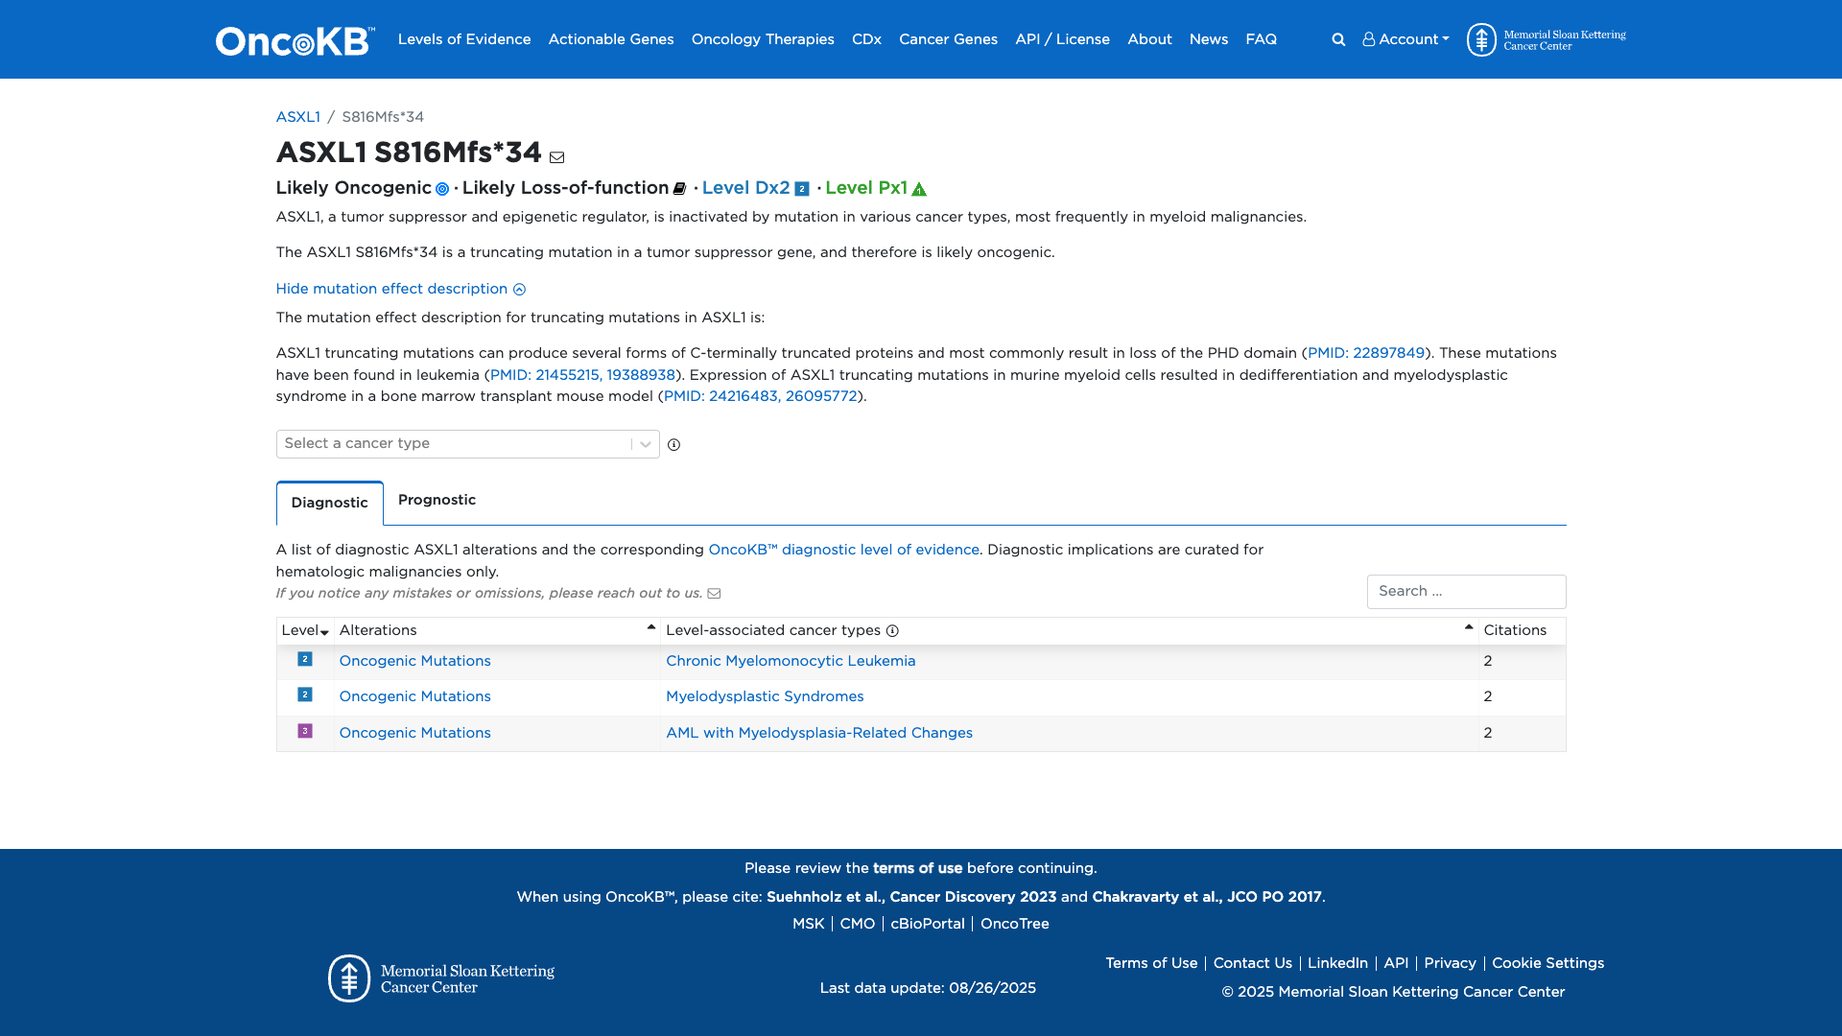Switch to the Prognostic tab
The image size is (1842, 1036).
click(437, 500)
